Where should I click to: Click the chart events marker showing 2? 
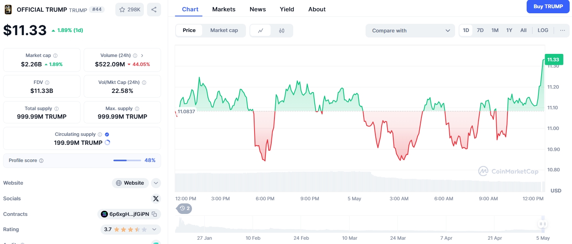[184, 208]
